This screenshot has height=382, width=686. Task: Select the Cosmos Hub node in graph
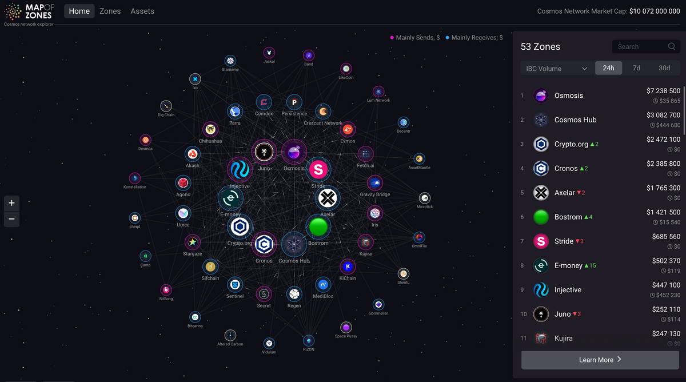point(294,245)
